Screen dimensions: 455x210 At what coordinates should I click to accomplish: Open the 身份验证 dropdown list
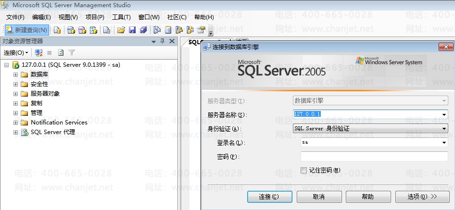(444, 128)
